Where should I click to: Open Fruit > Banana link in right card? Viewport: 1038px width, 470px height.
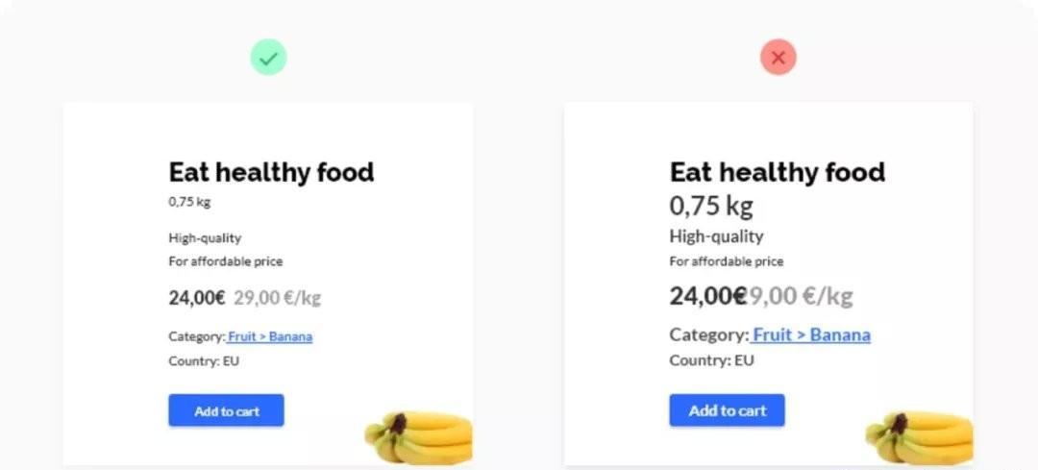[811, 334]
